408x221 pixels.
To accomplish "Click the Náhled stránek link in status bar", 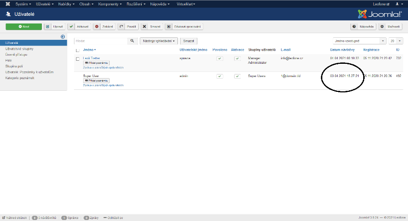I will 15,217.
